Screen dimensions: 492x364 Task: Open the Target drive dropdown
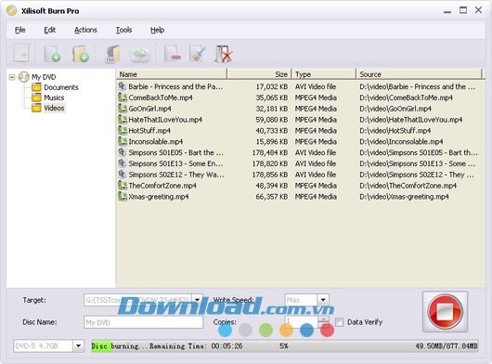[x=197, y=300]
